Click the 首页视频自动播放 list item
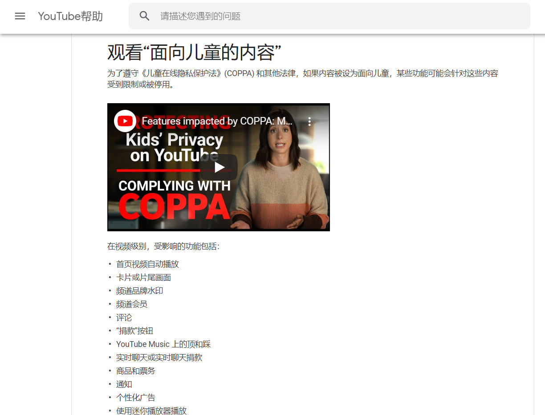This screenshot has width=545, height=415. coord(147,264)
